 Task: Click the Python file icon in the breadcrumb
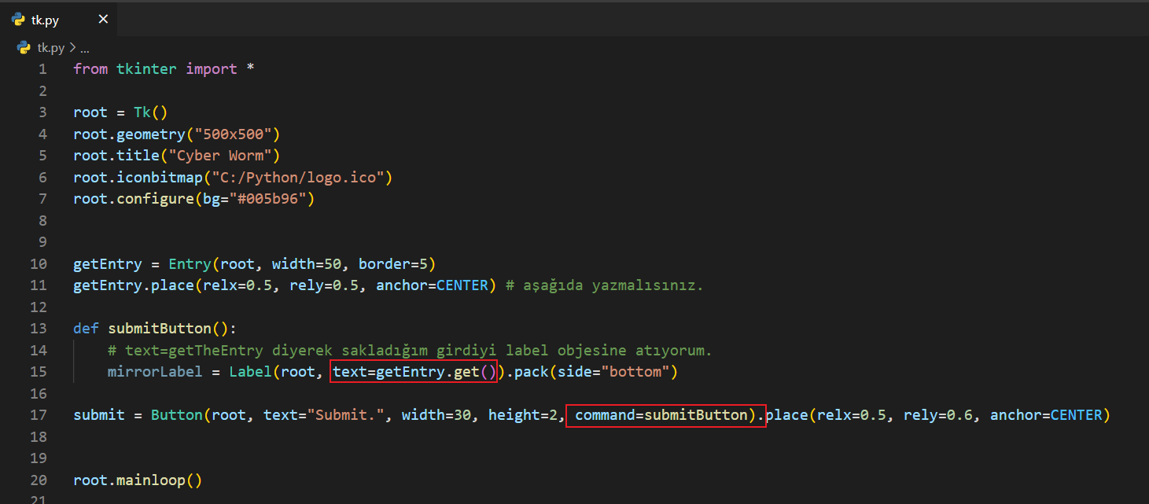click(x=24, y=48)
